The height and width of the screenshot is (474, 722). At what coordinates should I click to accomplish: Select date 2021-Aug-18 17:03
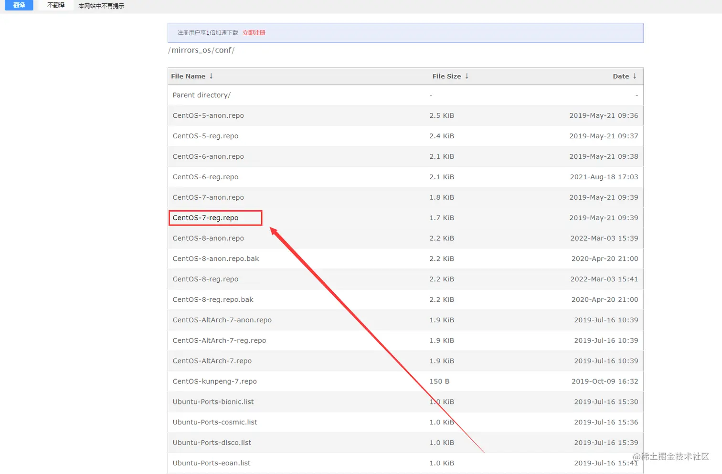[604, 177]
